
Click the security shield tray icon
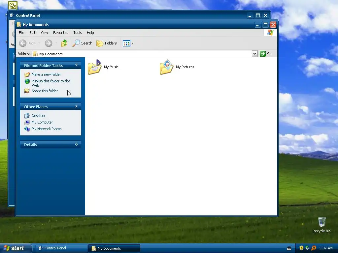pyautogui.click(x=301, y=248)
